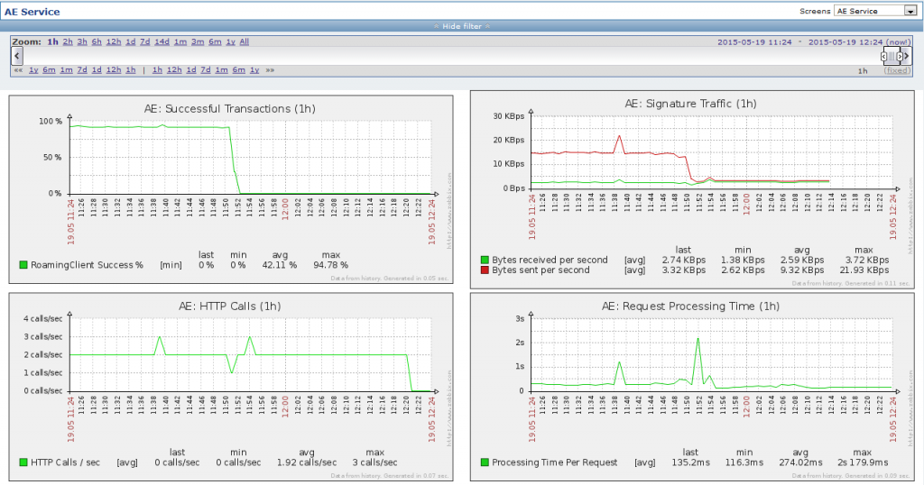The height and width of the screenshot is (485, 924).
Task: Click the end date 2015-05-19 12:24
Action: click(845, 42)
